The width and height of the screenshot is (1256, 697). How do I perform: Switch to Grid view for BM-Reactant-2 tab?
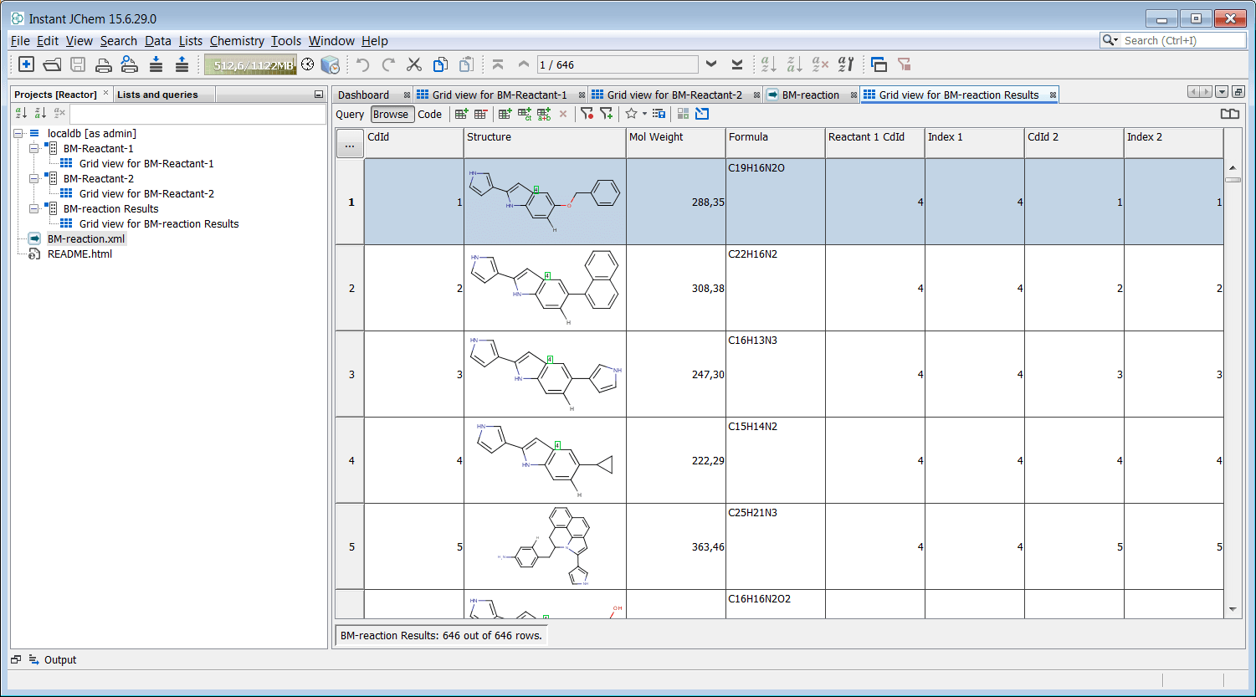674,95
